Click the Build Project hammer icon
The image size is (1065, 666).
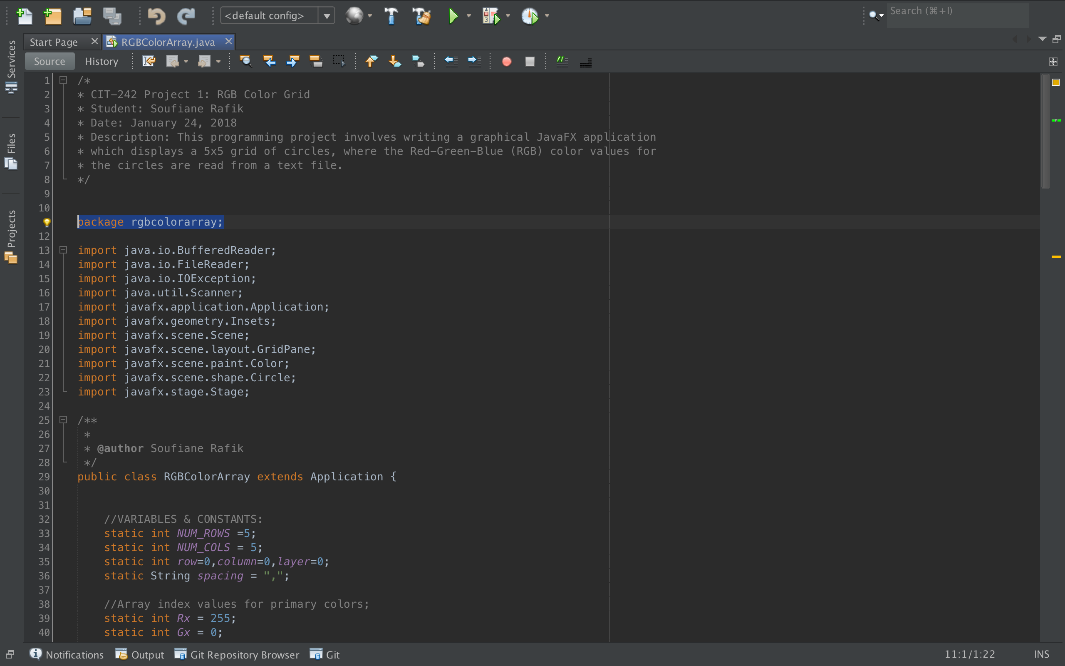[391, 16]
